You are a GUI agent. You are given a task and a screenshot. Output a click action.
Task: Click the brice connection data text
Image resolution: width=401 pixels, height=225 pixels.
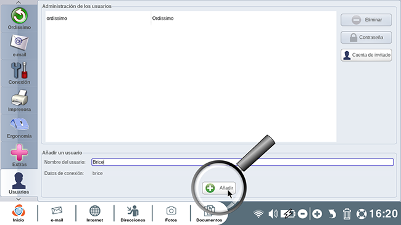(x=97, y=173)
